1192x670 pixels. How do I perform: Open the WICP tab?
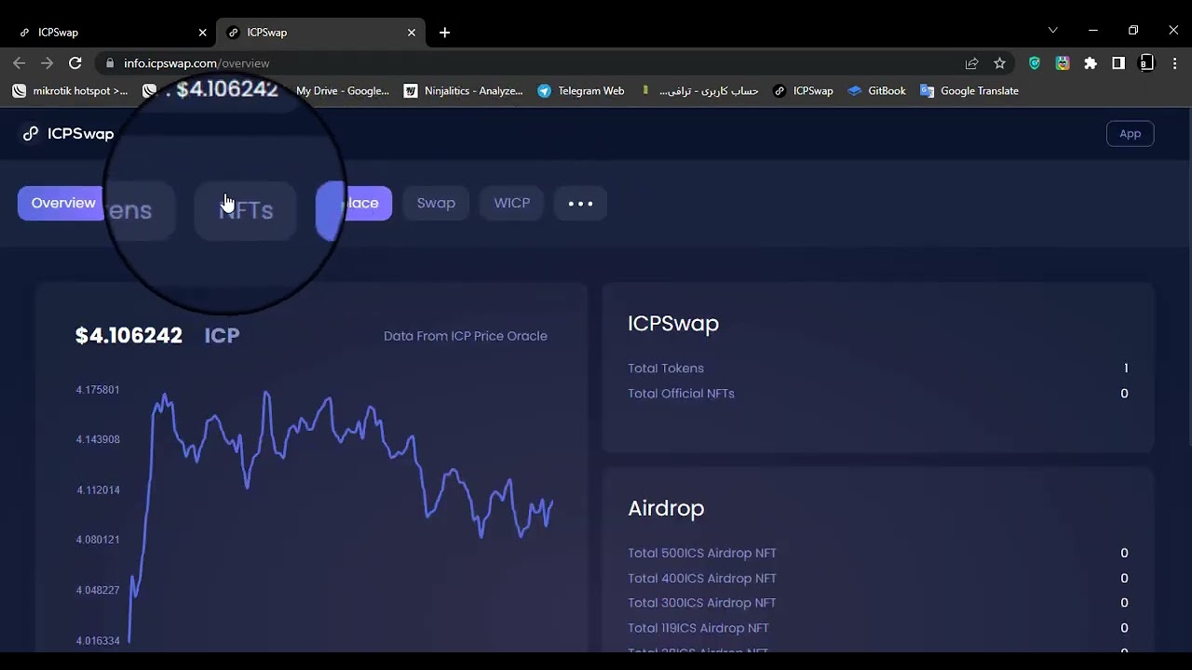[x=511, y=203]
